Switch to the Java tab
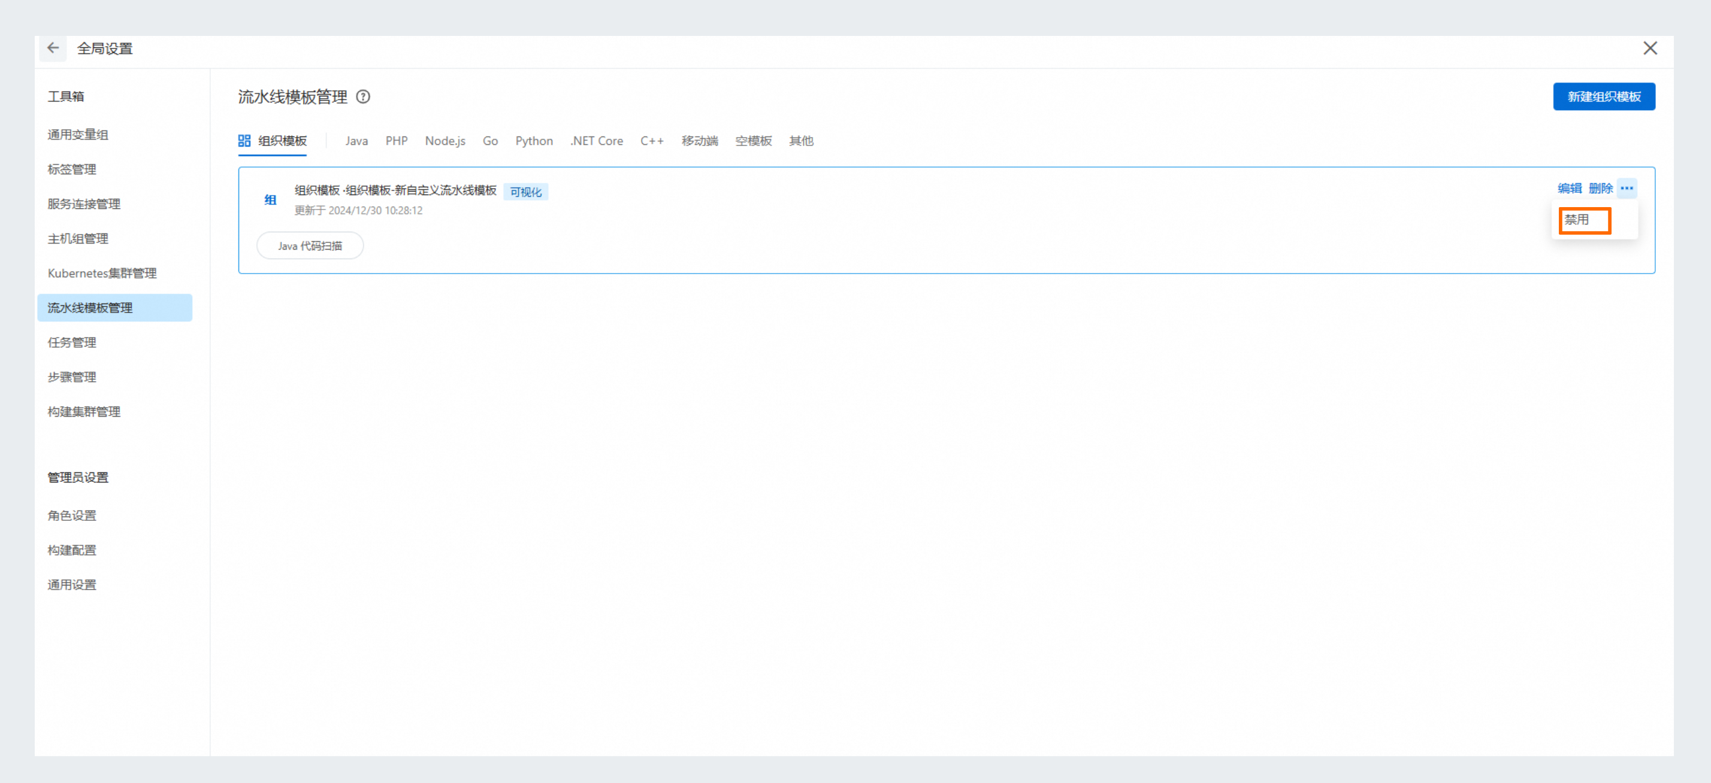Viewport: 1711px width, 783px height. 356,141
